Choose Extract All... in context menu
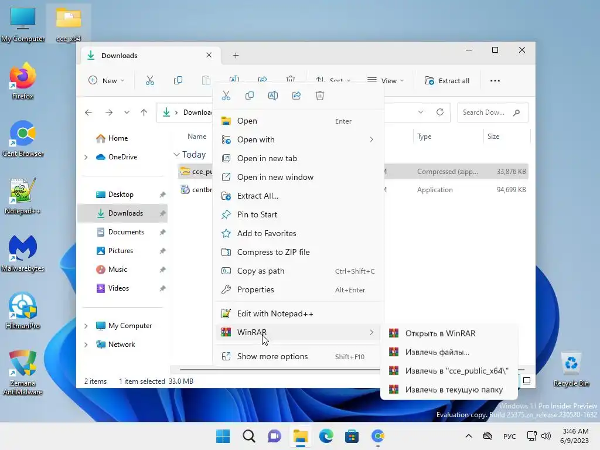 click(x=298, y=196)
